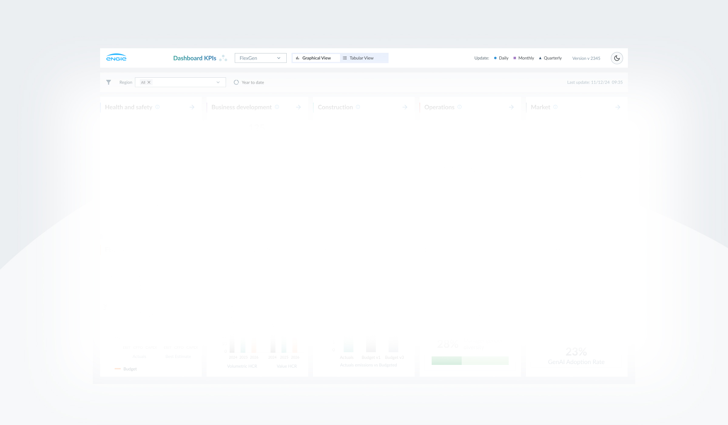This screenshot has height=425, width=728.
Task: Open Business development details arrow
Action: 298,107
